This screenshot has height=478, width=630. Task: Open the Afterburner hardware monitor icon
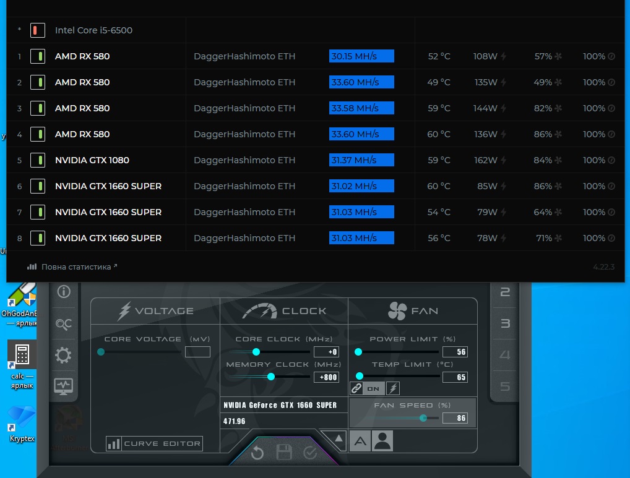pos(64,386)
